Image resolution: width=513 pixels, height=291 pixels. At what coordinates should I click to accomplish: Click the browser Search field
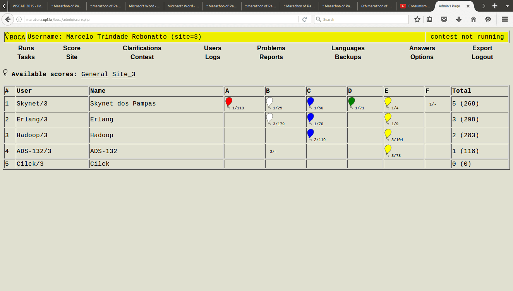[361, 19]
